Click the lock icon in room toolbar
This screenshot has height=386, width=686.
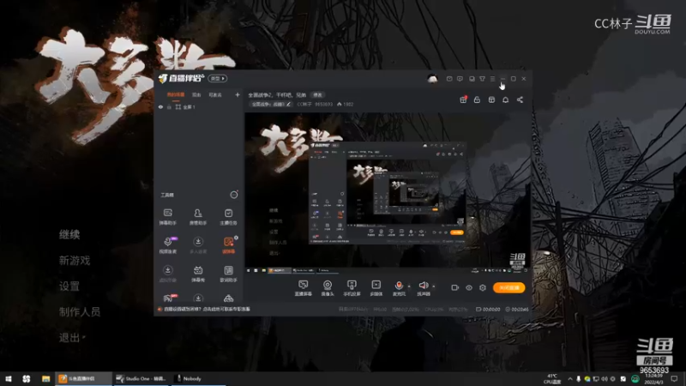pos(477,100)
